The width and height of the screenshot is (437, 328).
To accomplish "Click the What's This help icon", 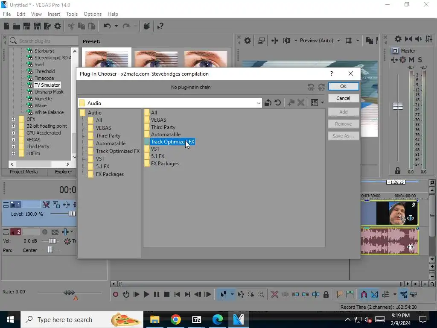I will tap(160, 26).
